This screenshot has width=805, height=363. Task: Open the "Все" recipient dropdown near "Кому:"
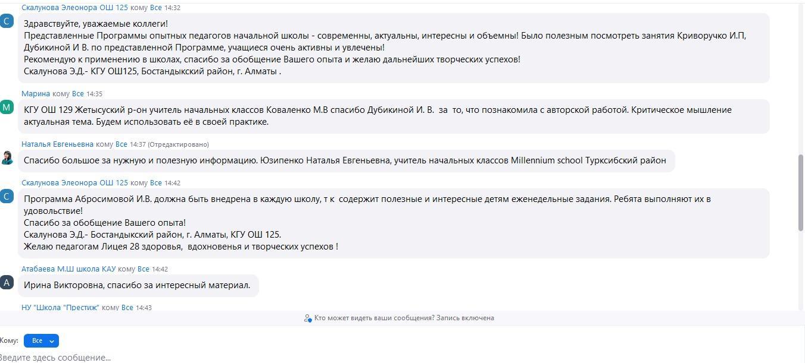click(x=41, y=341)
